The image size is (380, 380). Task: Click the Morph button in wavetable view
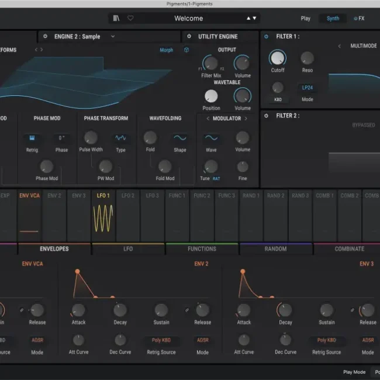[166, 50]
